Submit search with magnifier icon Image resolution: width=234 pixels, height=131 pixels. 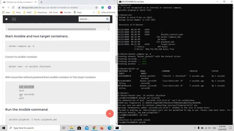coord(107,19)
